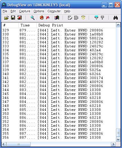Click the Open log file folder icon
The width and height of the screenshot is (122, 148).
tap(6, 18)
